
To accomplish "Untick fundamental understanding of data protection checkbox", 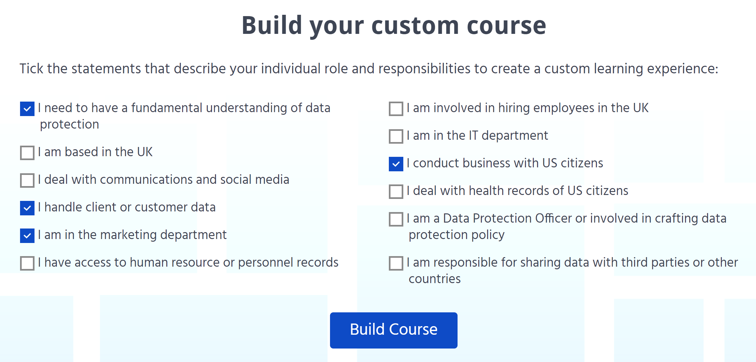I will (27, 109).
